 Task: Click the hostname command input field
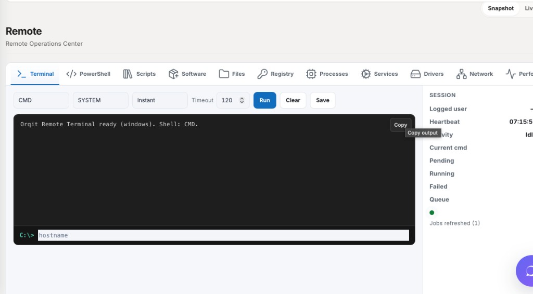coord(223,235)
